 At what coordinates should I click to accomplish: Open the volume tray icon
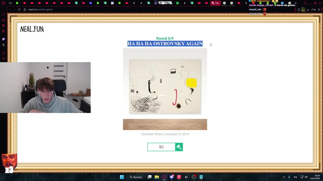point(306,177)
